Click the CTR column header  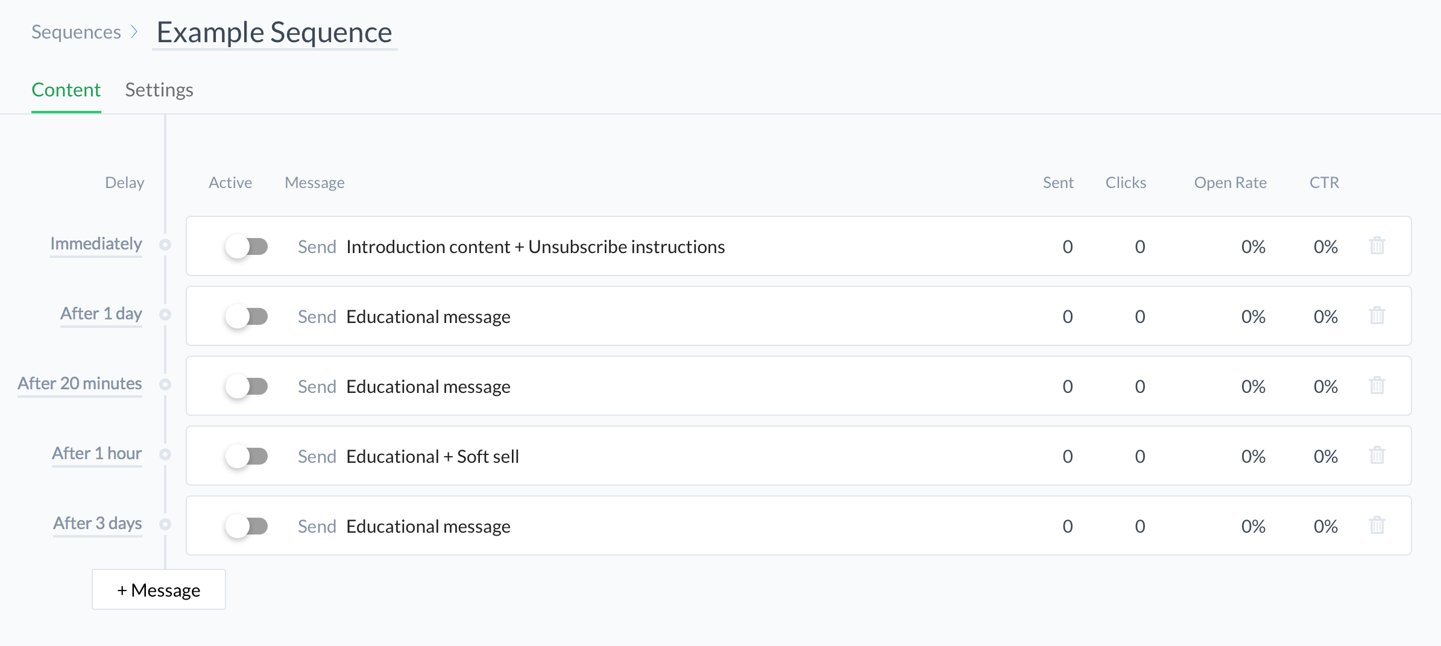1324,183
